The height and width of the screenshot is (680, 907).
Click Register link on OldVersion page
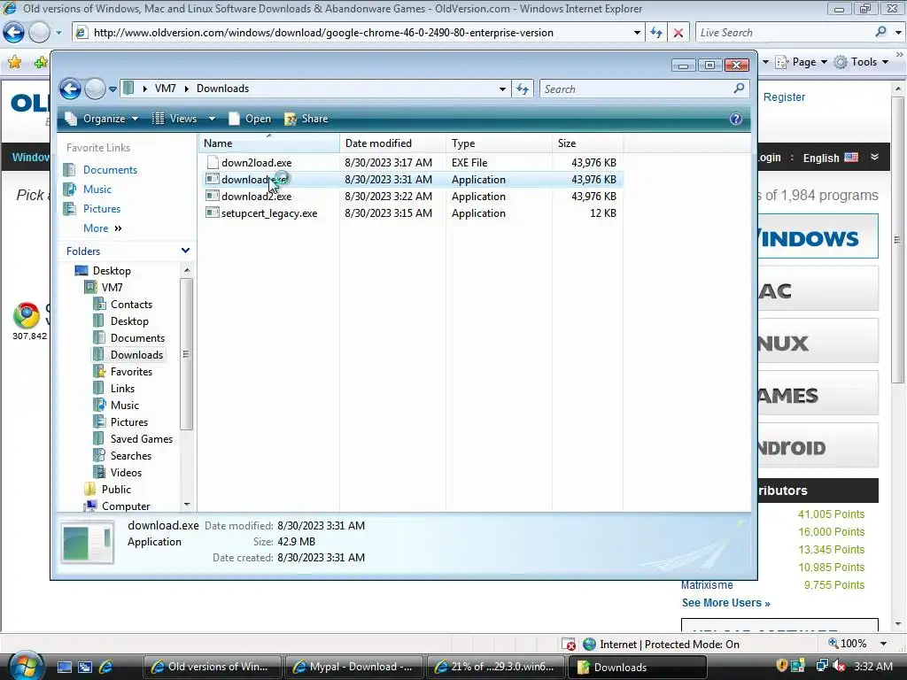[x=784, y=97]
